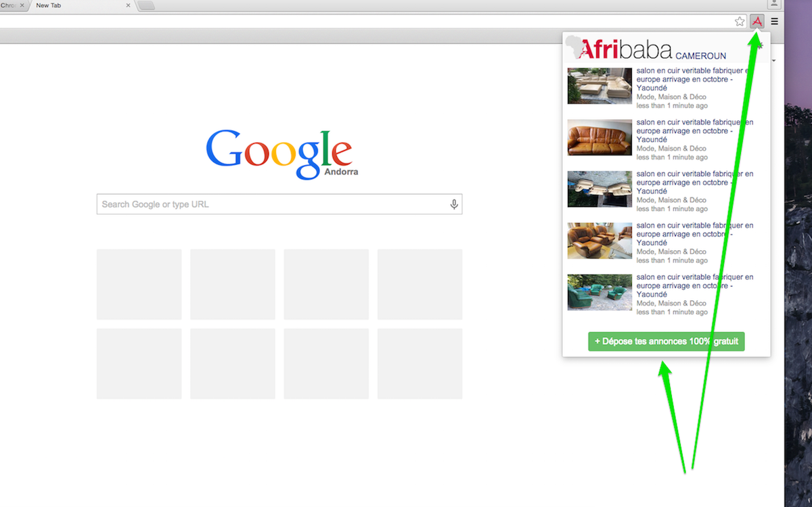Close the New Tab tab
The width and height of the screenshot is (812, 507).
tap(129, 5)
